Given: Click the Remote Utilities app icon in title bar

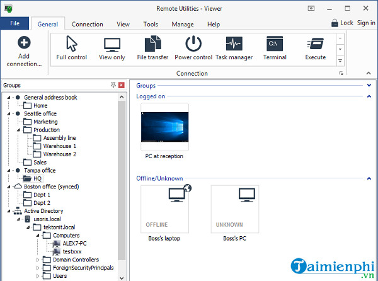Looking at the screenshot, I should tap(8, 8).
